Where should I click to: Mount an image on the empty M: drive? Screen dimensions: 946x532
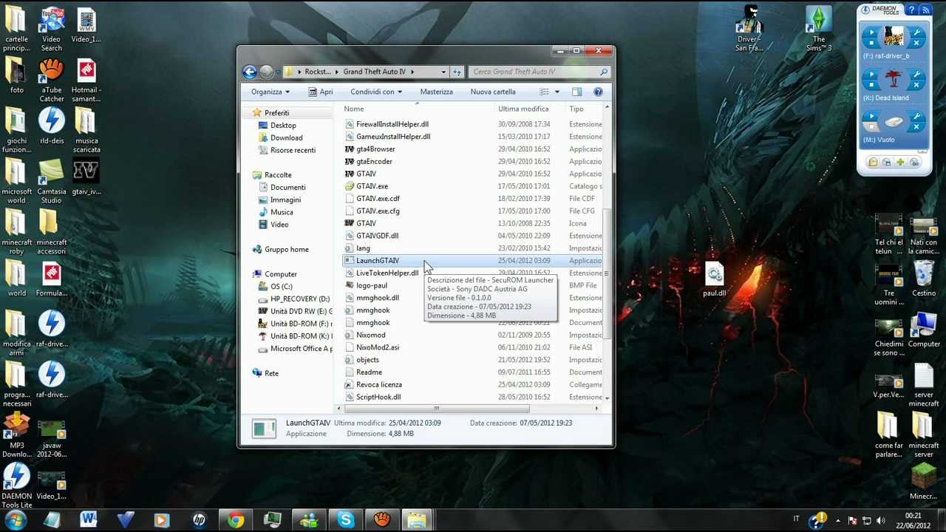[871, 116]
